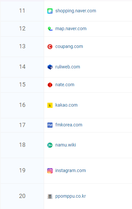Click the gray Ppomppu favicon
Image resolution: width=132 pixels, height=209 pixels.
[50, 196]
